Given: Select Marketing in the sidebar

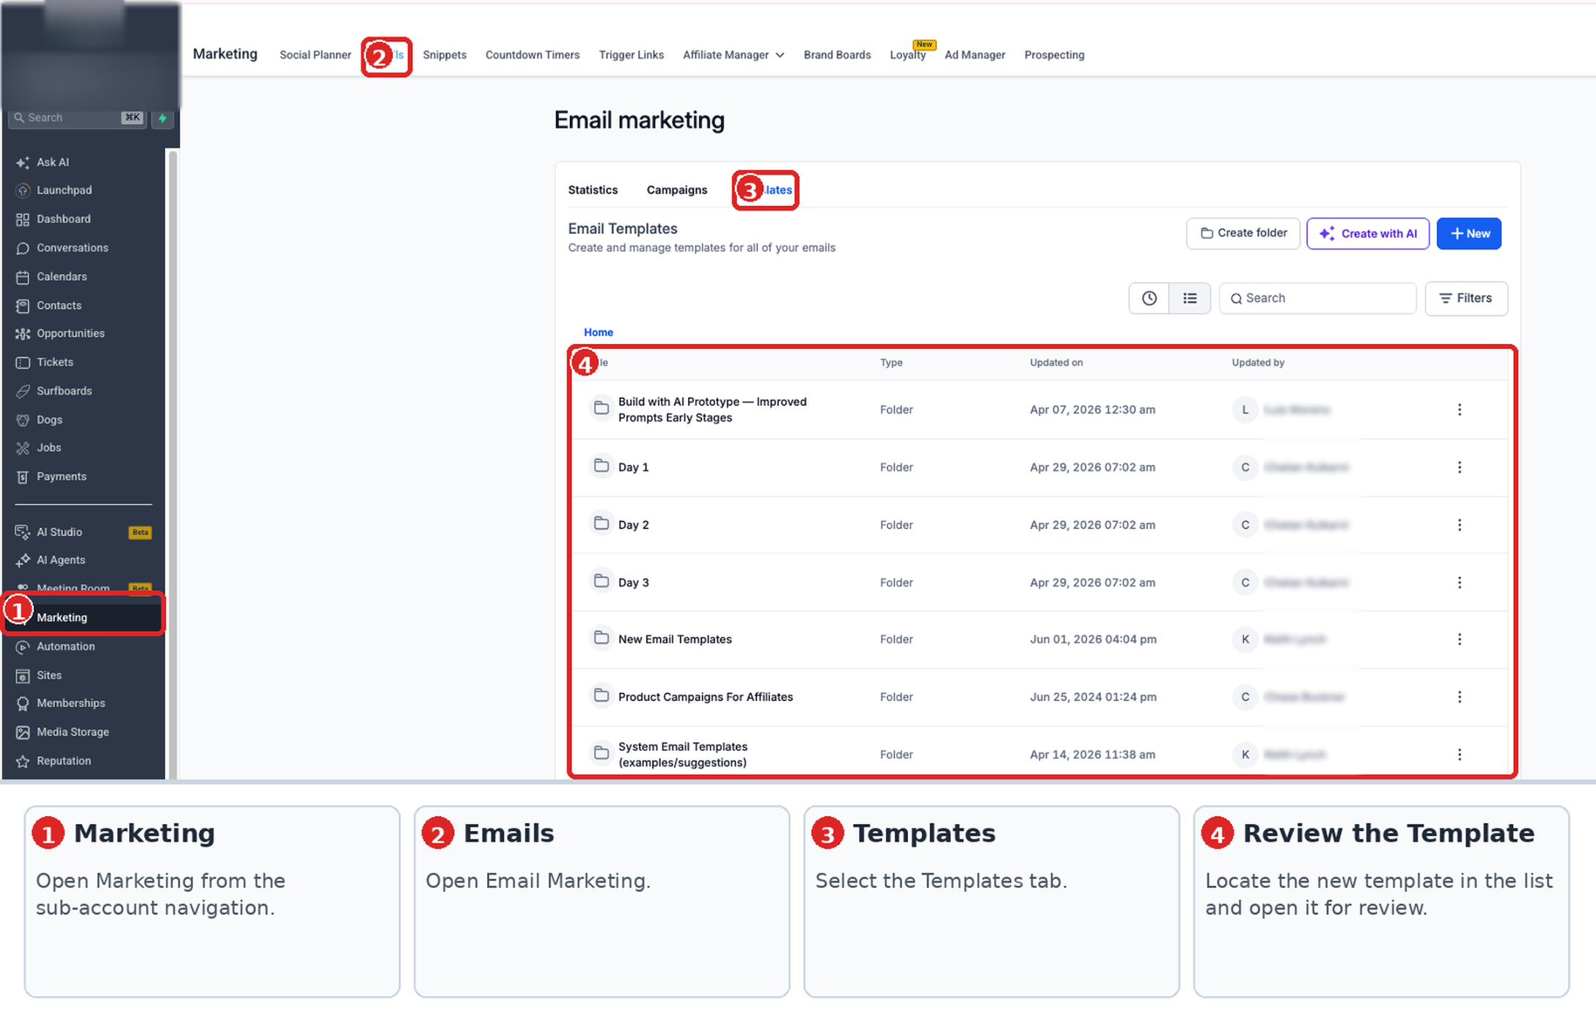Looking at the screenshot, I should [x=82, y=617].
